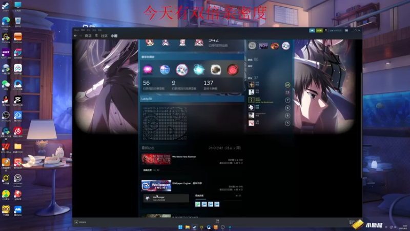Open the friend with level 13 badge

[269, 92]
